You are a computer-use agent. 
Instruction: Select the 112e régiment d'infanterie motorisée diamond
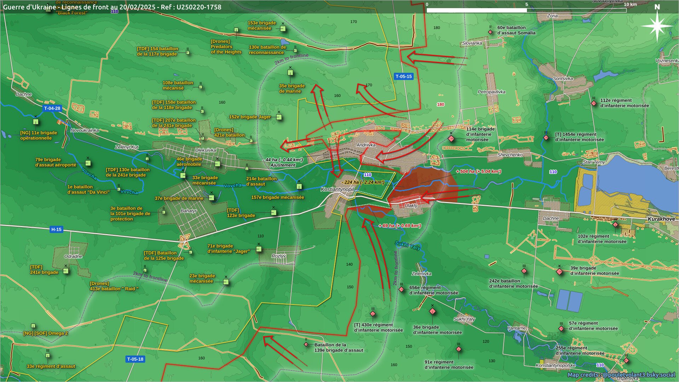coord(594,103)
